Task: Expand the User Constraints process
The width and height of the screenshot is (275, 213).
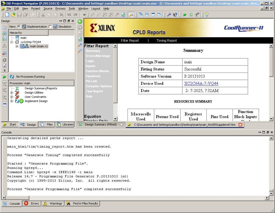Action: [12, 97]
